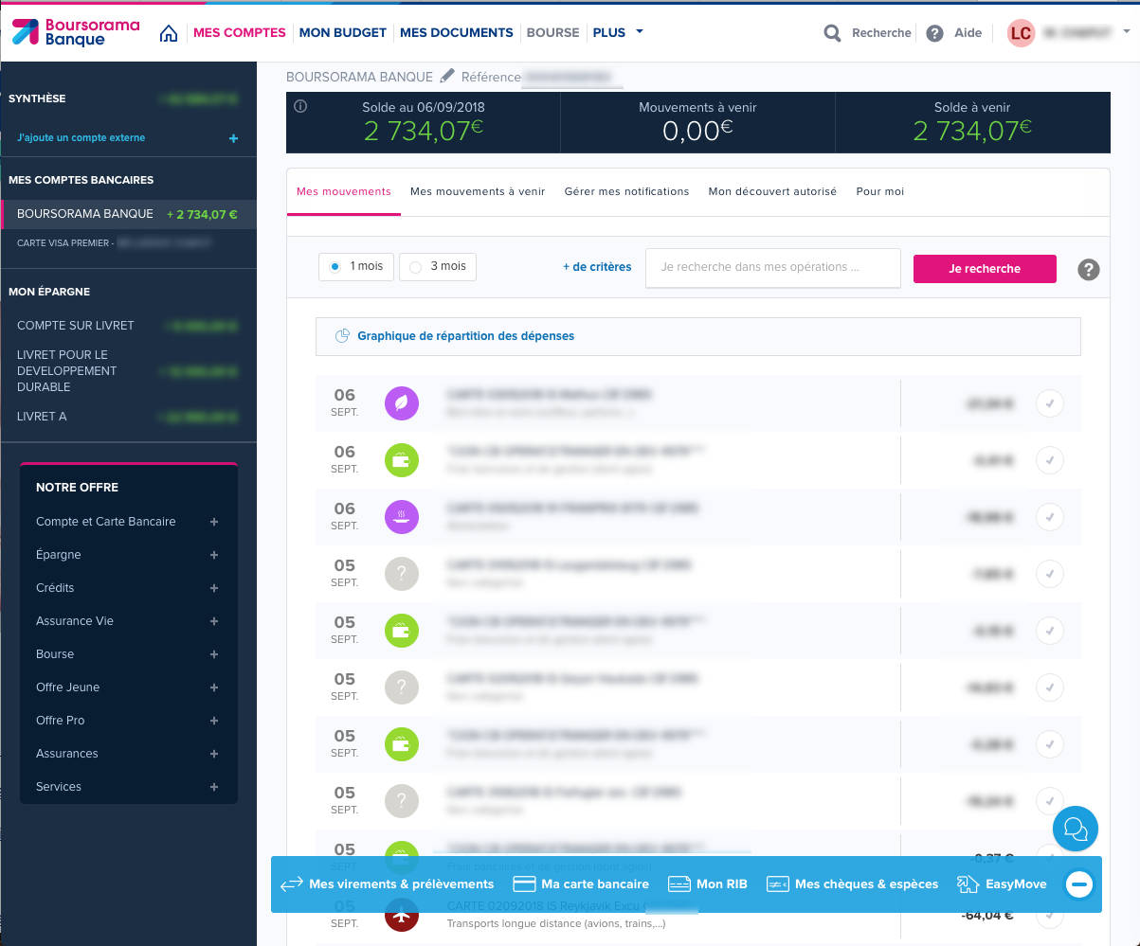Screen dimensions: 1140x946
Task: Expand the Services offer section
Action: (x=214, y=787)
